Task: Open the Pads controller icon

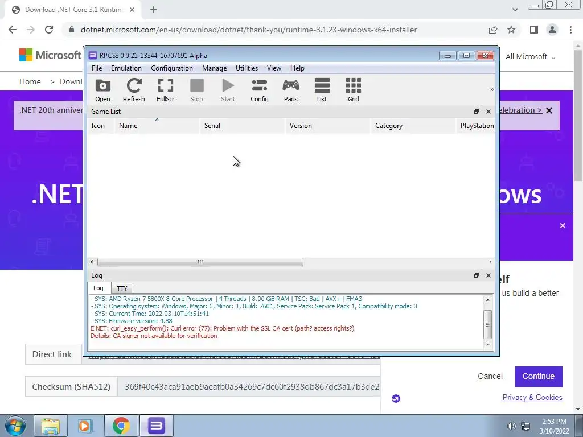Action: tap(291, 90)
